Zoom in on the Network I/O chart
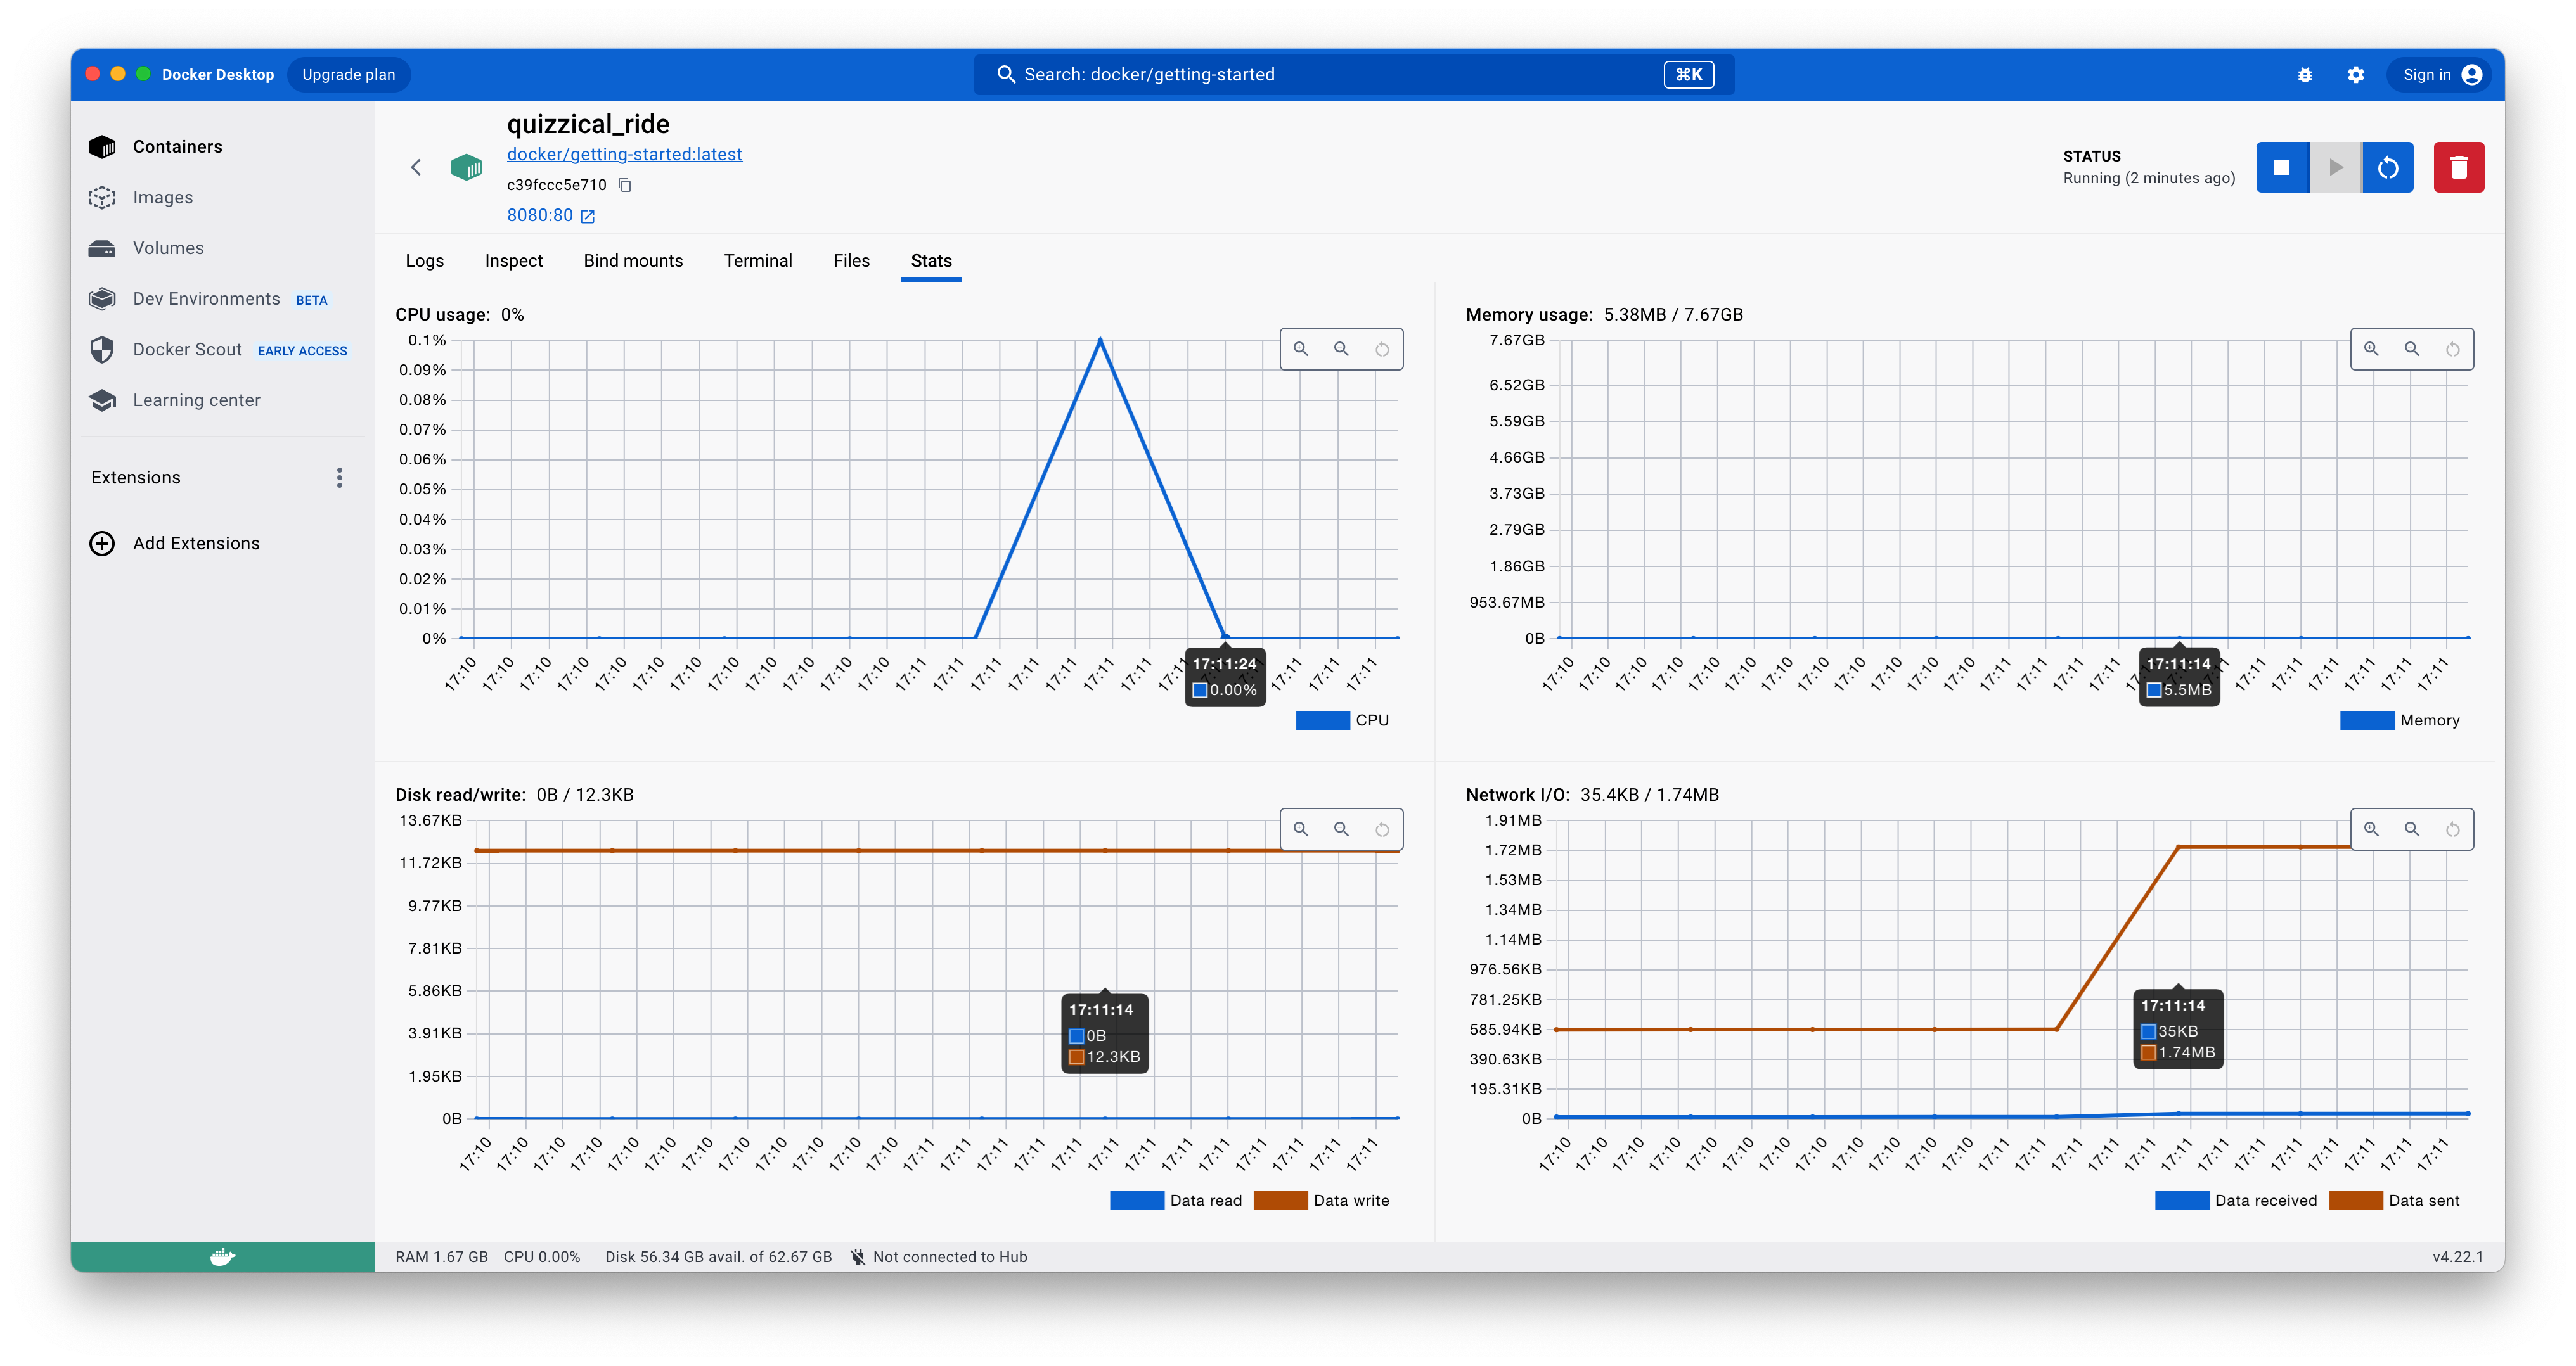This screenshot has width=2576, height=1366. pos(2371,829)
